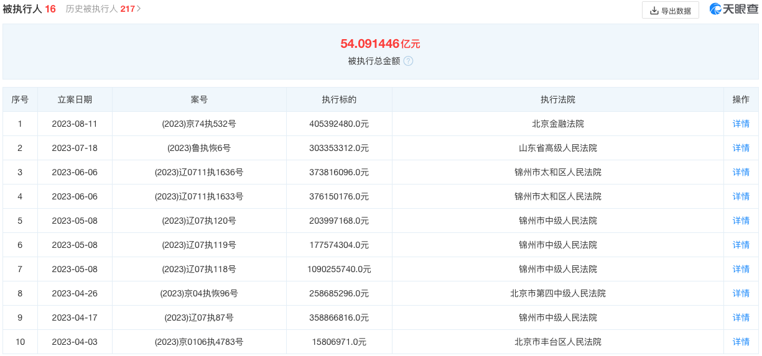Screen dimensions: 762x356
Task: Open 详情 for 北京市第四中级人民法院 case
Action: point(741,293)
